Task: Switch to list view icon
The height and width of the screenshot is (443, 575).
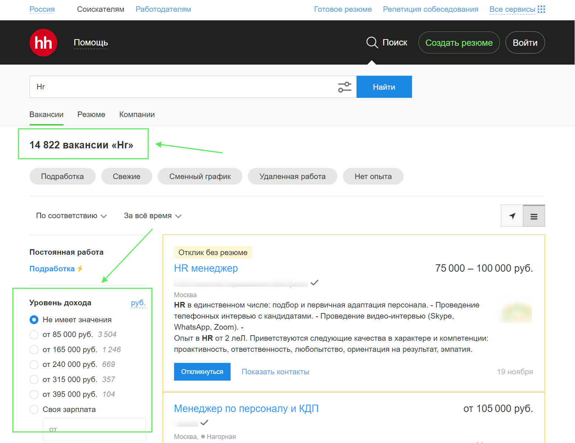Action: (534, 216)
